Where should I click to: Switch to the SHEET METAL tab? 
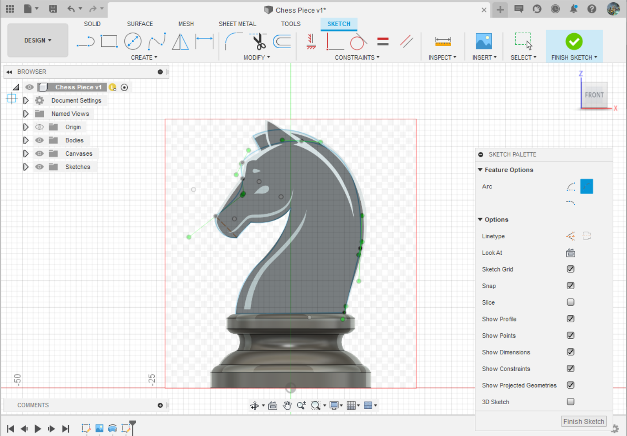pyautogui.click(x=237, y=24)
